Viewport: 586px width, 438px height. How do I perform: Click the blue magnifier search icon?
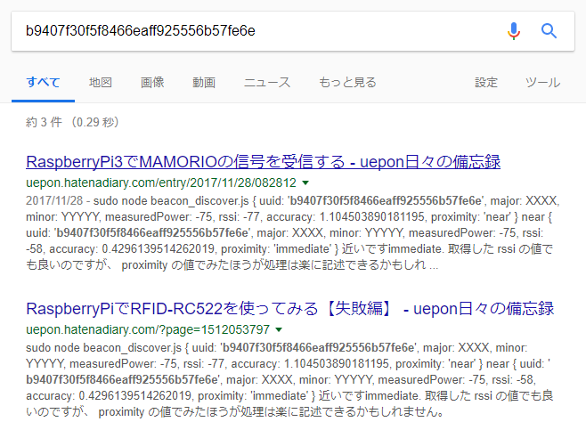coord(549,31)
